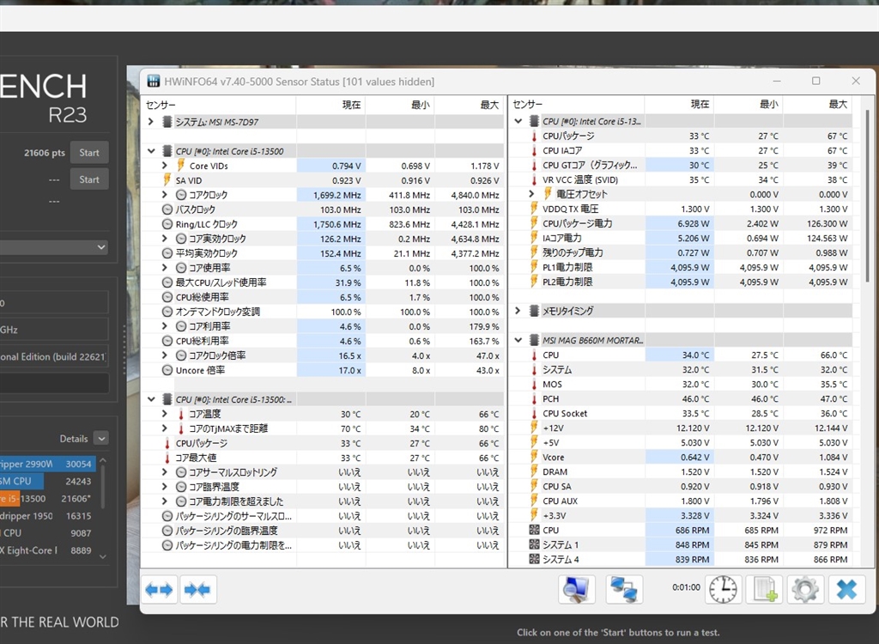
Task: Click the left panel センサー column header
Action: click(x=218, y=105)
